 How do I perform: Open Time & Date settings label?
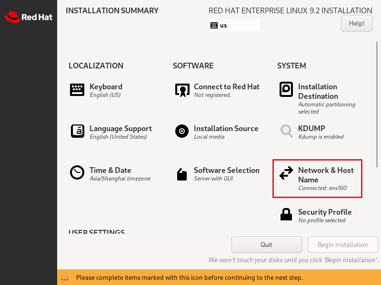coord(110,170)
